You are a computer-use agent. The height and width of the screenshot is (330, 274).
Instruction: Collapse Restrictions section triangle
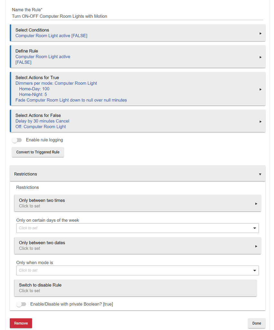point(260,174)
